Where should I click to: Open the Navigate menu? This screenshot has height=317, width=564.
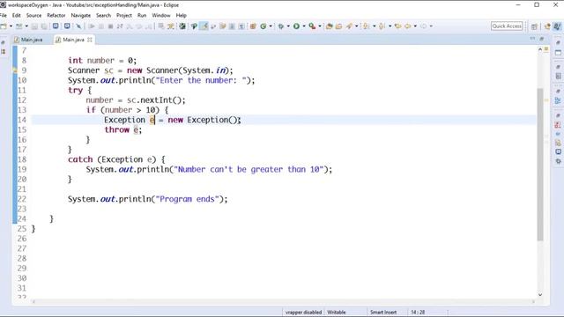(80, 16)
